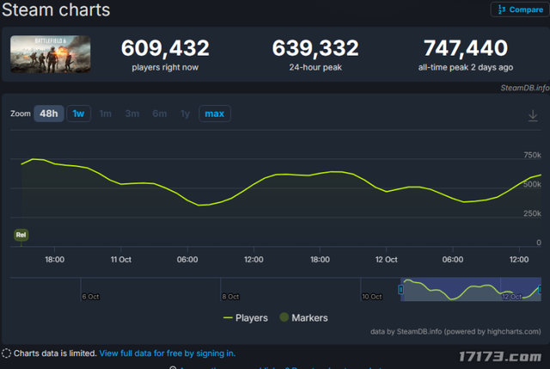This screenshot has width=550, height=369.
Task: Select the 1w zoom range
Action: [x=78, y=114]
